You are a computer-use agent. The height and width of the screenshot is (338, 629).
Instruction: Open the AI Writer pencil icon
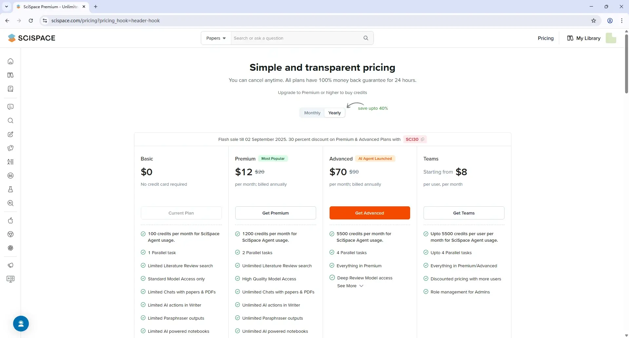point(10,134)
